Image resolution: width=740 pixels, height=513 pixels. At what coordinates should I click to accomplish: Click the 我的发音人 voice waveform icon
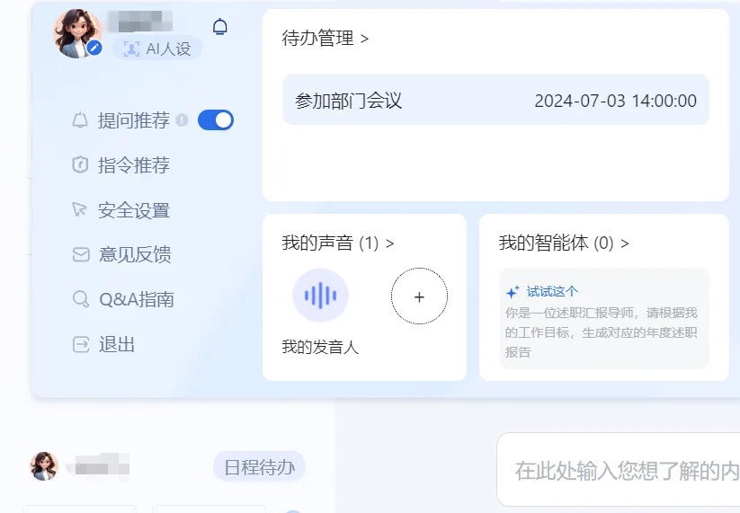320,296
